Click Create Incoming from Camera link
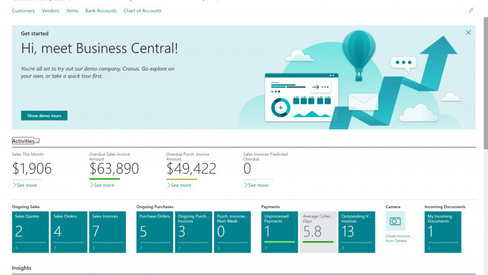Screen dimensions: 488x275 tap(399, 238)
